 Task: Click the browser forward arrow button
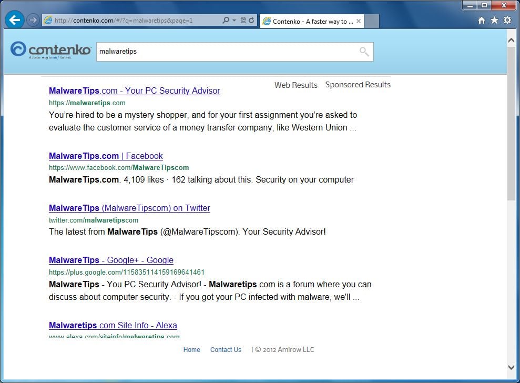click(x=33, y=20)
